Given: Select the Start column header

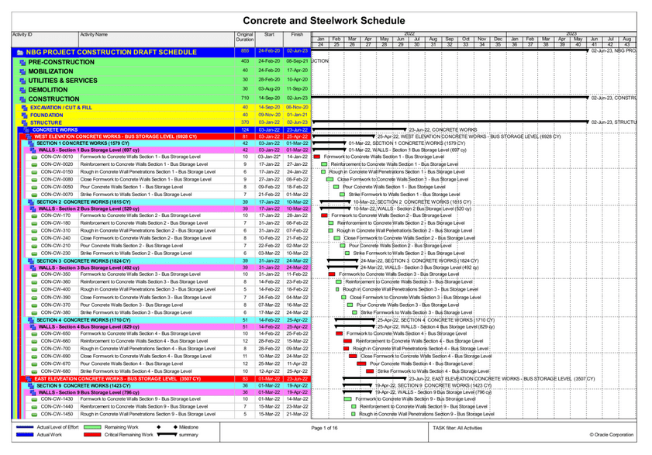Looking at the screenshot, I should (x=270, y=39).
